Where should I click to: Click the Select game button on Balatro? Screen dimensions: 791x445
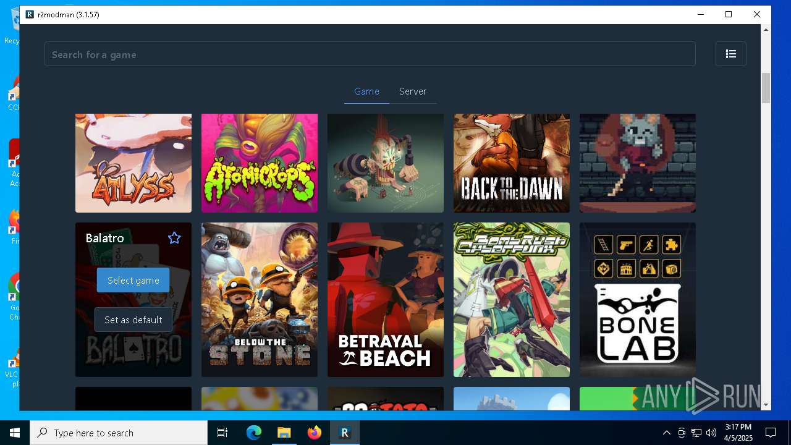pos(133,280)
